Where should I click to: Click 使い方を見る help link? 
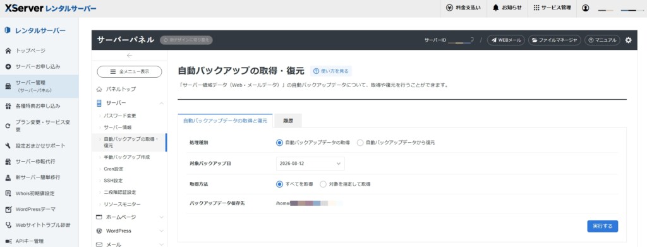click(331, 71)
